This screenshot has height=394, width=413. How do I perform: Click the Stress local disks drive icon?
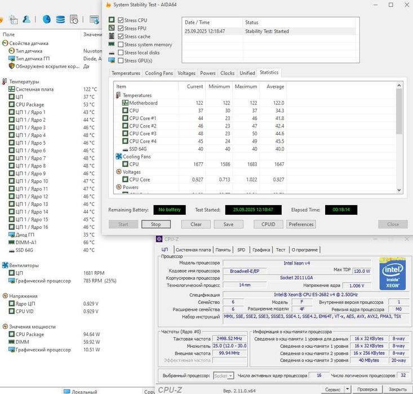pos(112,53)
